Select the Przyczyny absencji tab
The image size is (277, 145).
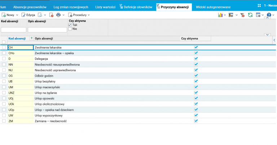174,7
